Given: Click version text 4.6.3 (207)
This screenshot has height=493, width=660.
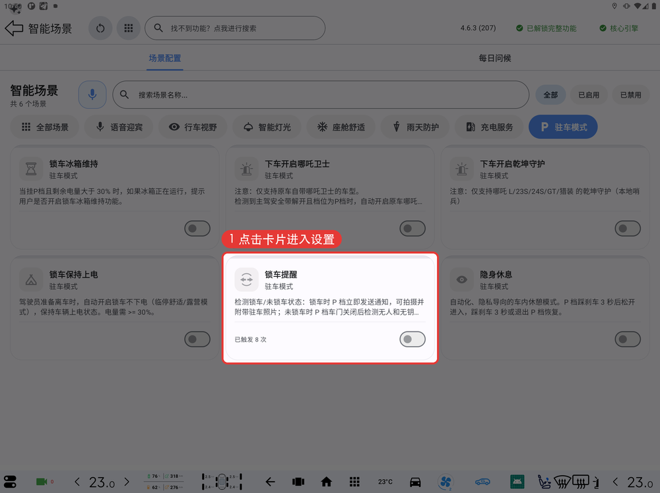Looking at the screenshot, I should (x=478, y=28).
